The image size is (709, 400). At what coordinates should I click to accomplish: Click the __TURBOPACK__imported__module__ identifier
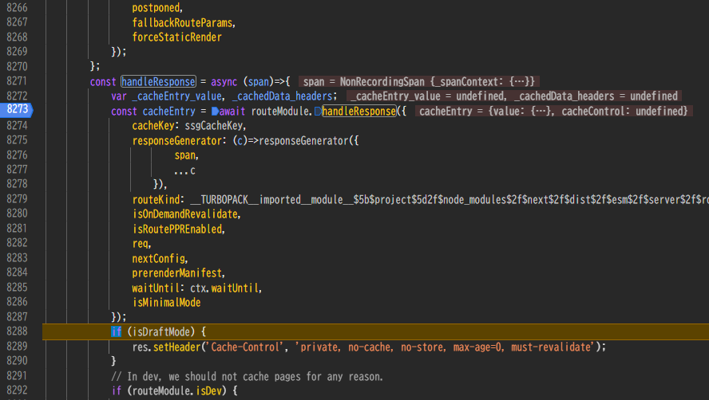pos(449,199)
